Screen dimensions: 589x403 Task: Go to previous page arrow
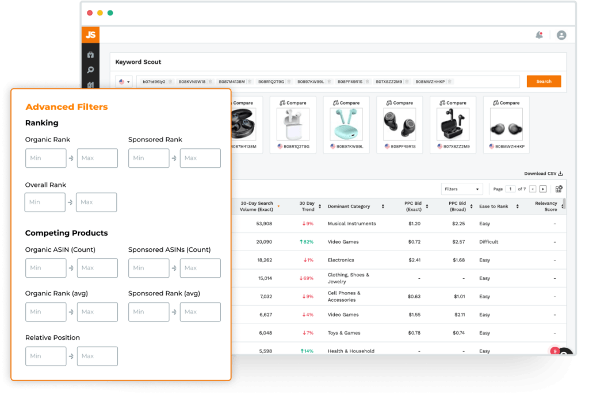(x=533, y=189)
